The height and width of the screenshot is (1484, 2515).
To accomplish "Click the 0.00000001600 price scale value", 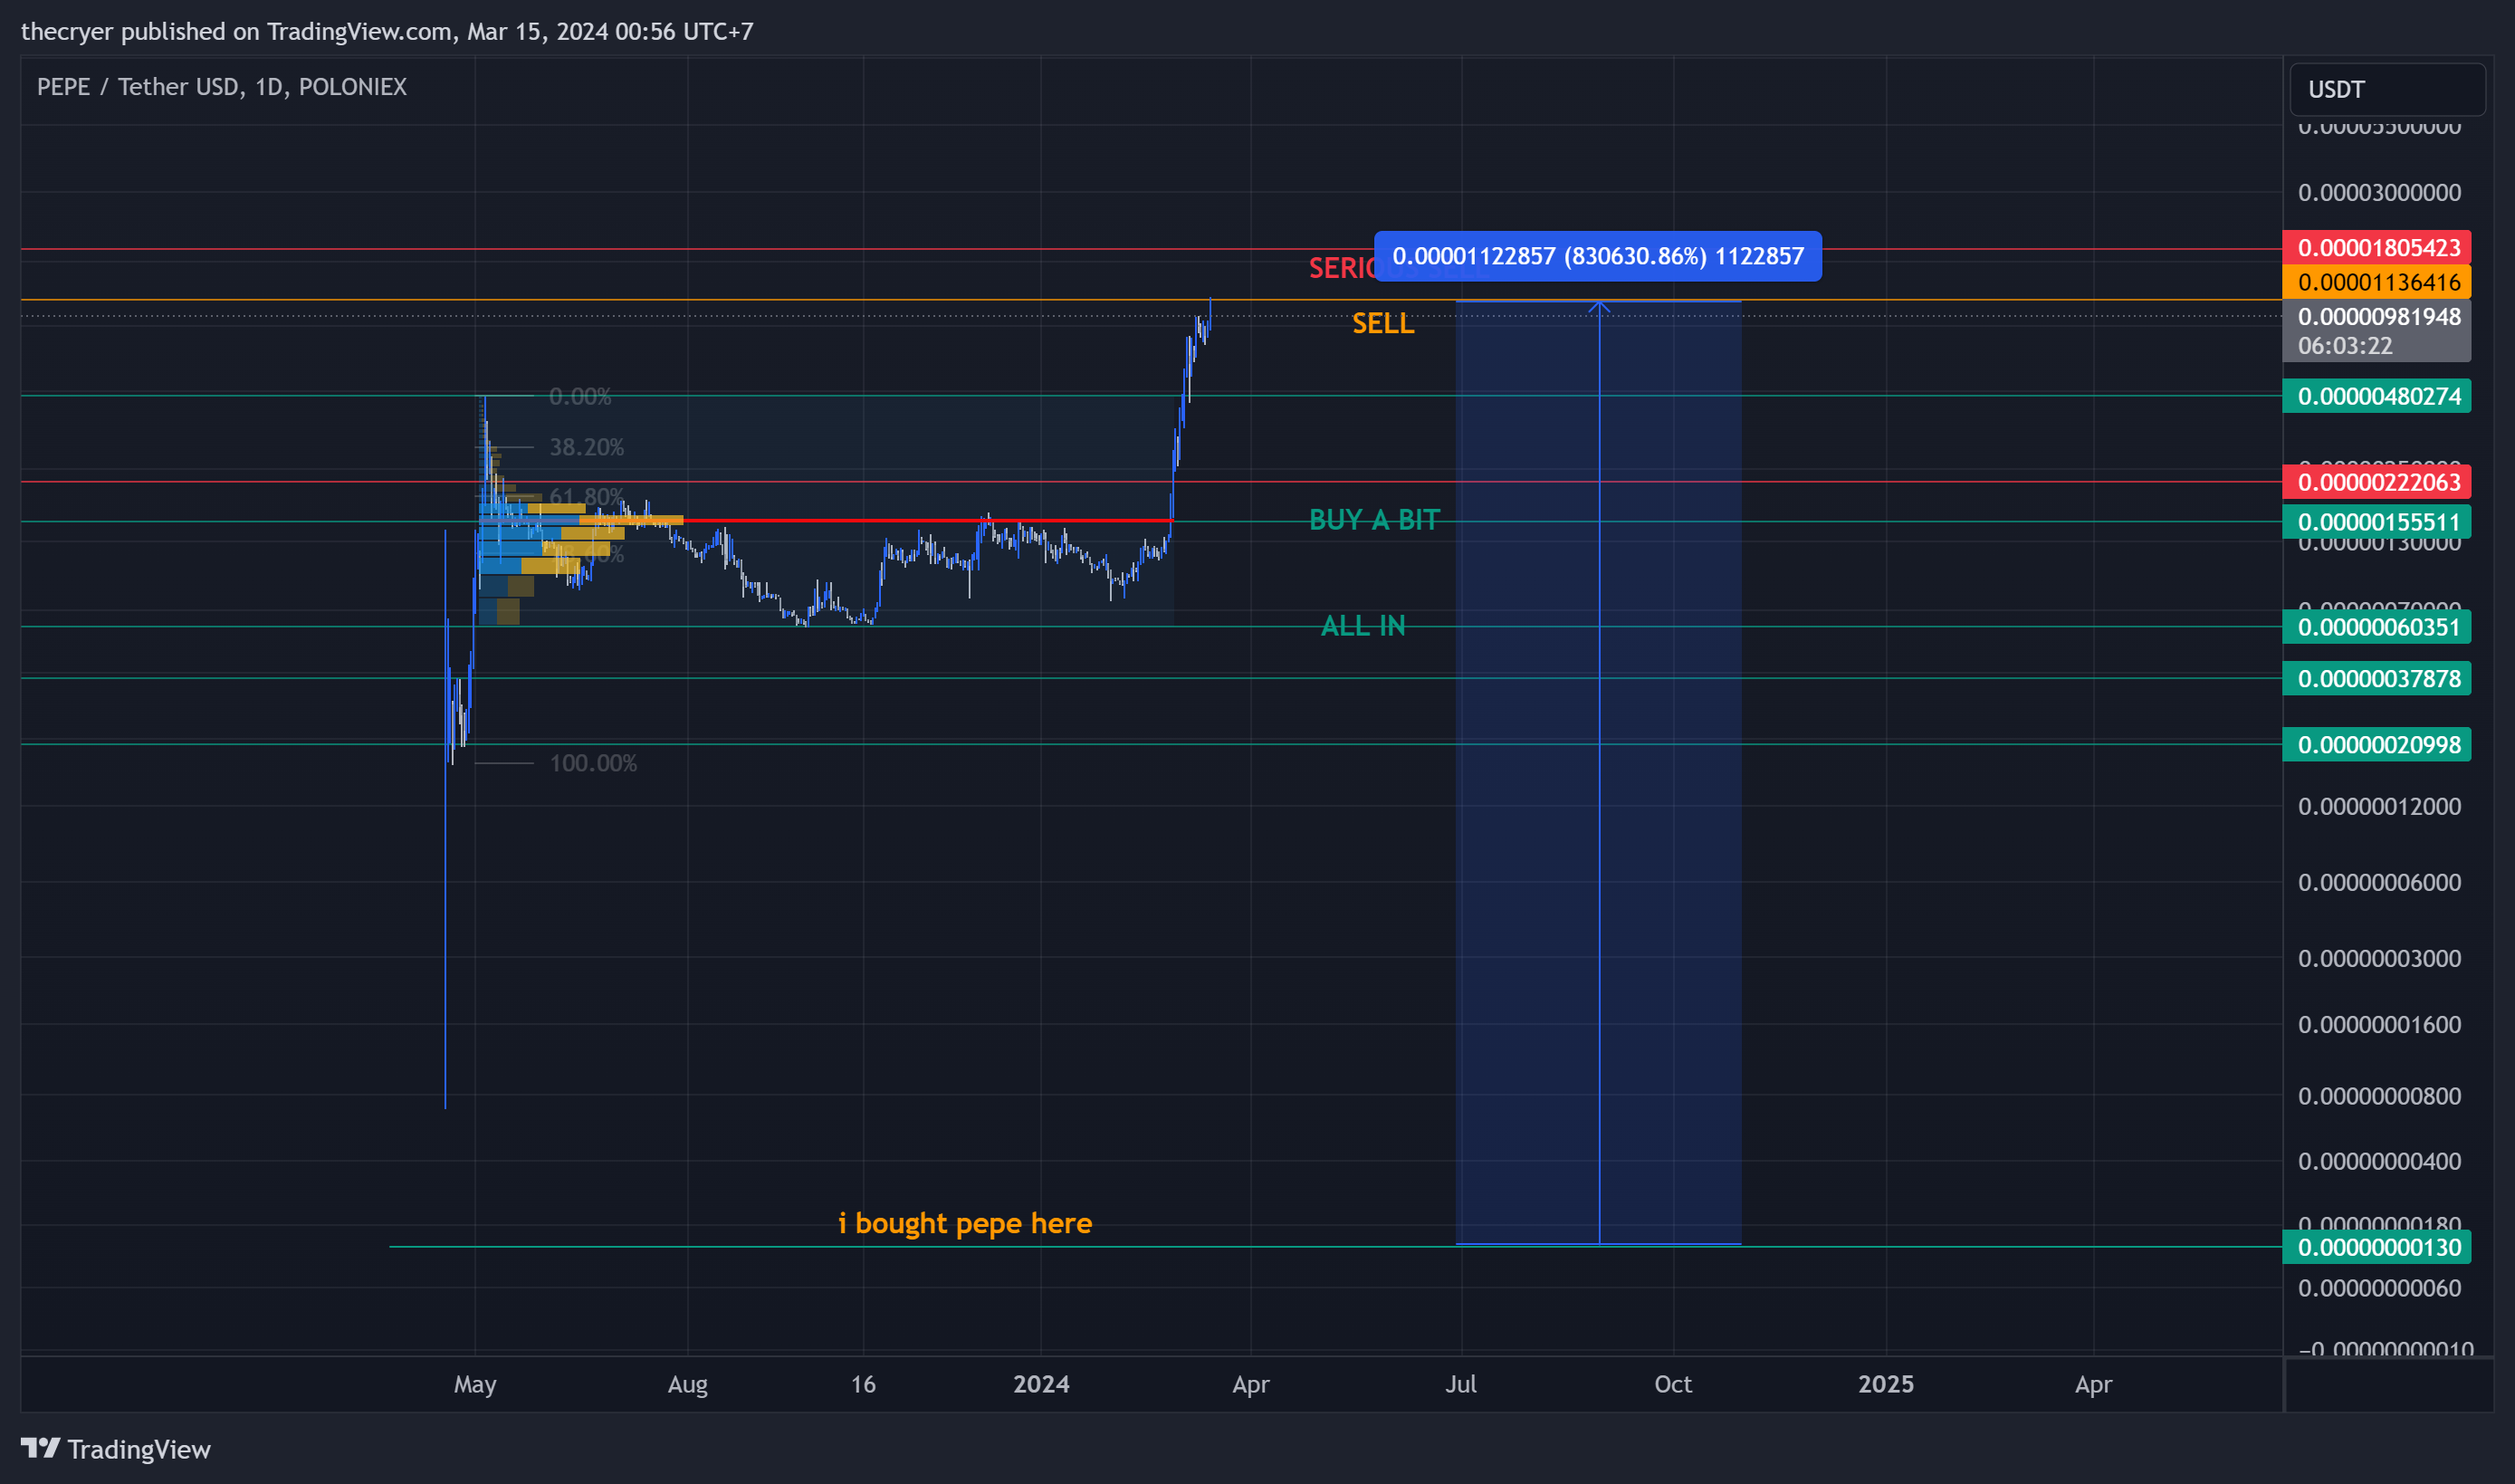I will click(x=2379, y=1024).
